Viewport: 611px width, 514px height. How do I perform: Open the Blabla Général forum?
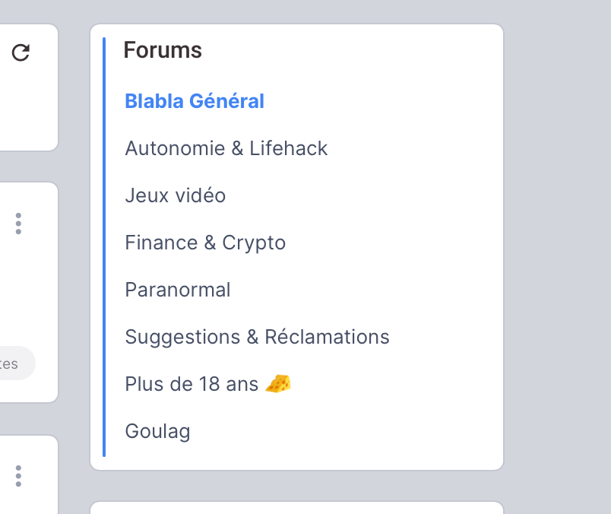tap(195, 101)
